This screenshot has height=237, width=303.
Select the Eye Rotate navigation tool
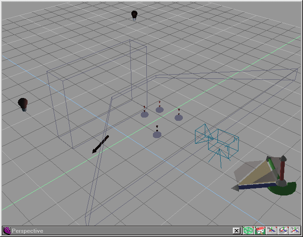coord(283,230)
